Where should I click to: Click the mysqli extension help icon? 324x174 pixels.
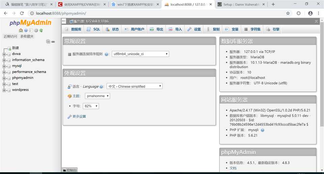point(263,130)
